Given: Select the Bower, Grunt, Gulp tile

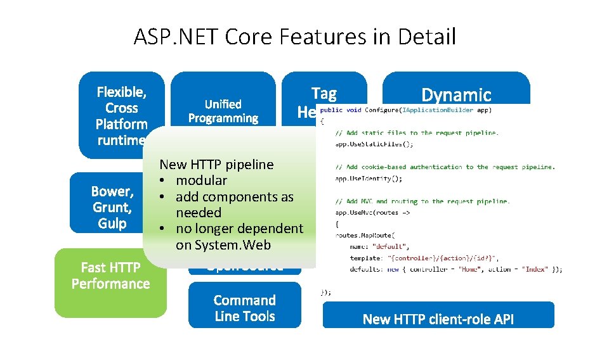Looking at the screenshot, I should [x=107, y=203].
